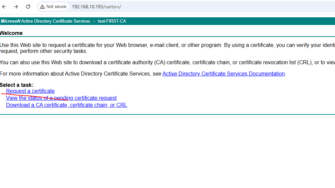This screenshot has width=335, height=188.
Task: Open Active Directory Certificate Services Documentation link
Action: pyautogui.click(x=224, y=74)
